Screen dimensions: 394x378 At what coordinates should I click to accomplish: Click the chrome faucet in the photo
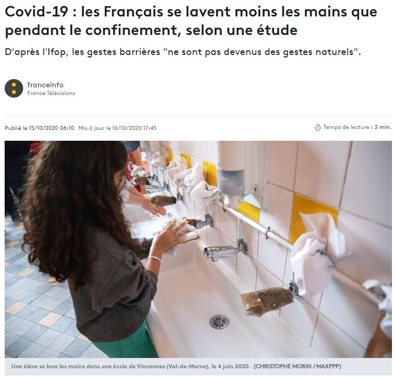click(x=225, y=250)
